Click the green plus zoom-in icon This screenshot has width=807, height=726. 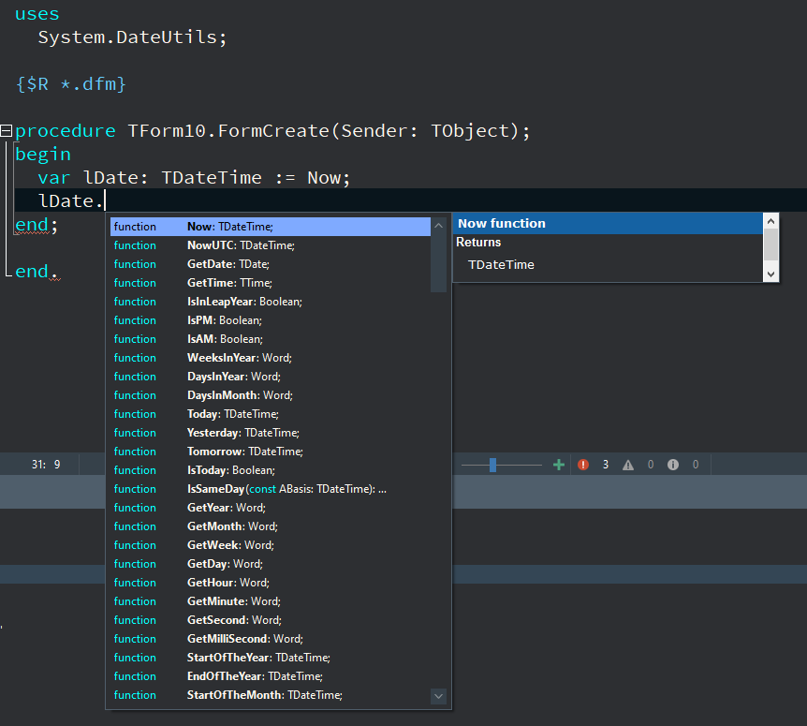point(558,465)
